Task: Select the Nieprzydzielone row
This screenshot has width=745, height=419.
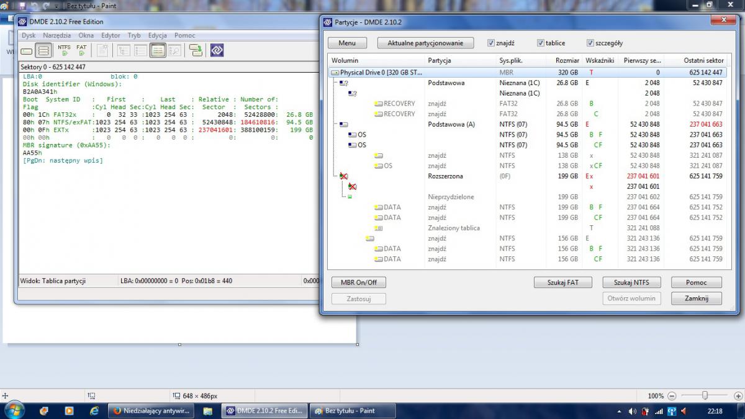Action: [x=528, y=197]
